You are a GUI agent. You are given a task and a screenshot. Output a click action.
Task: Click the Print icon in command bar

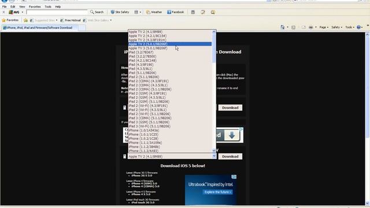tap(311, 27)
